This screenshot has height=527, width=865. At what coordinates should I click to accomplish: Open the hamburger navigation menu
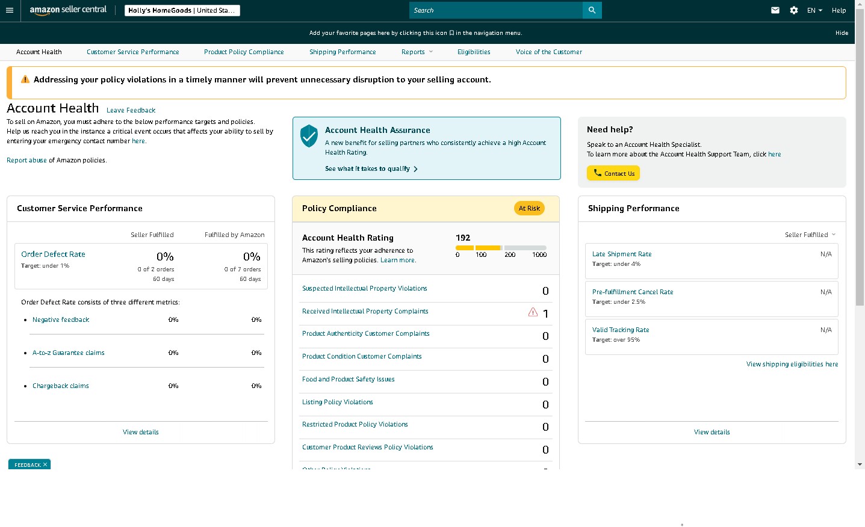point(10,10)
